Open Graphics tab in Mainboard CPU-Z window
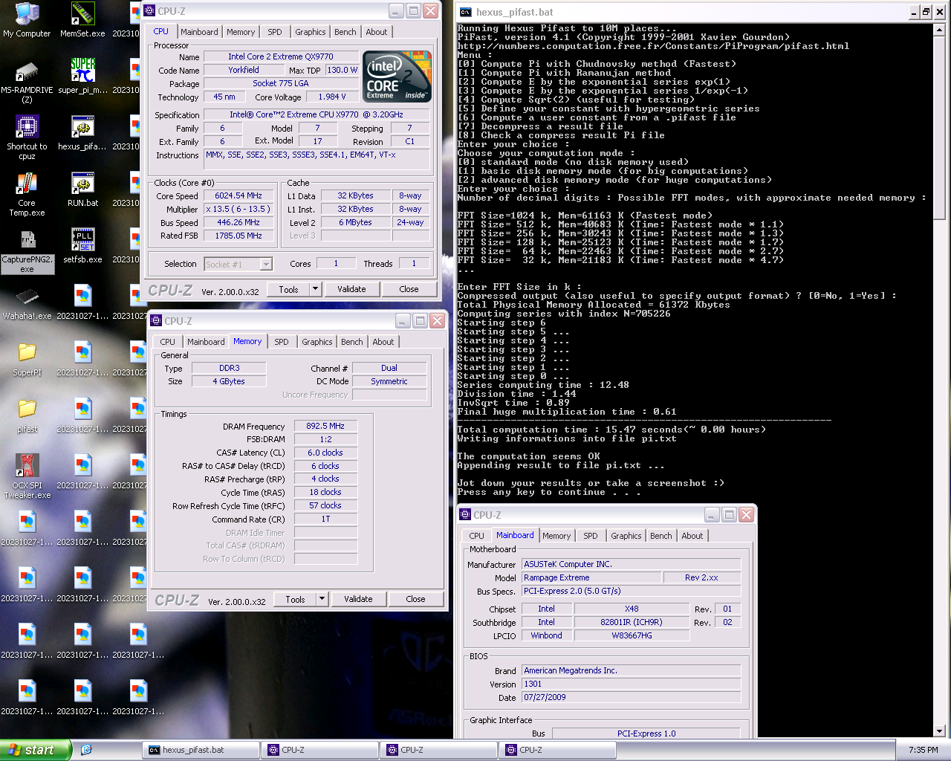Viewport: 951px width, 761px height. pyautogui.click(x=626, y=536)
